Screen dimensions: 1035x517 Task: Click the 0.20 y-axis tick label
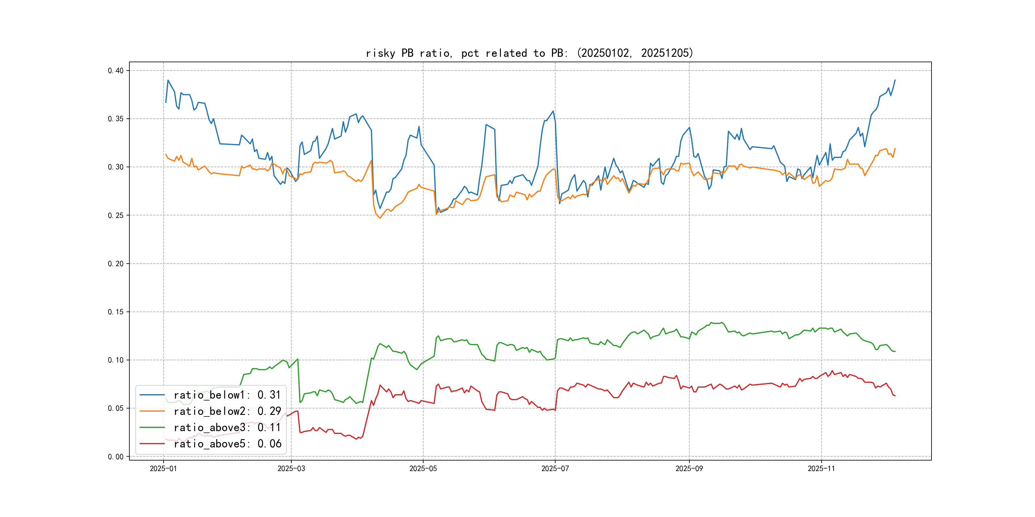(116, 264)
